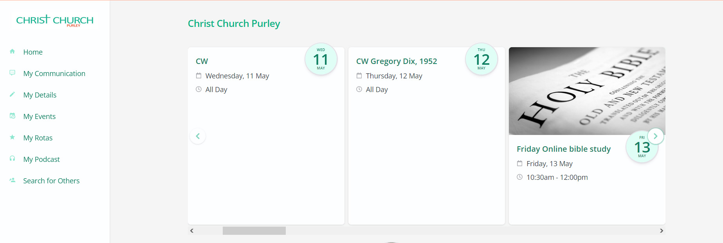The height and width of the screenshot is (243, 723).
Task: Click the right arrow of the horizontal scrollbar
Action: tap(662, 231)
